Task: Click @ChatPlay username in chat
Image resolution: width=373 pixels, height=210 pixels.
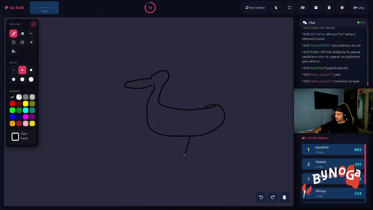Action: pyautogui.click(x=318, y=34)
